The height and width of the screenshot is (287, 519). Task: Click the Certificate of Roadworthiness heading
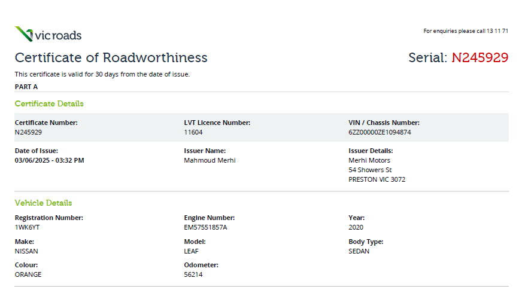[x=111, y=58]
